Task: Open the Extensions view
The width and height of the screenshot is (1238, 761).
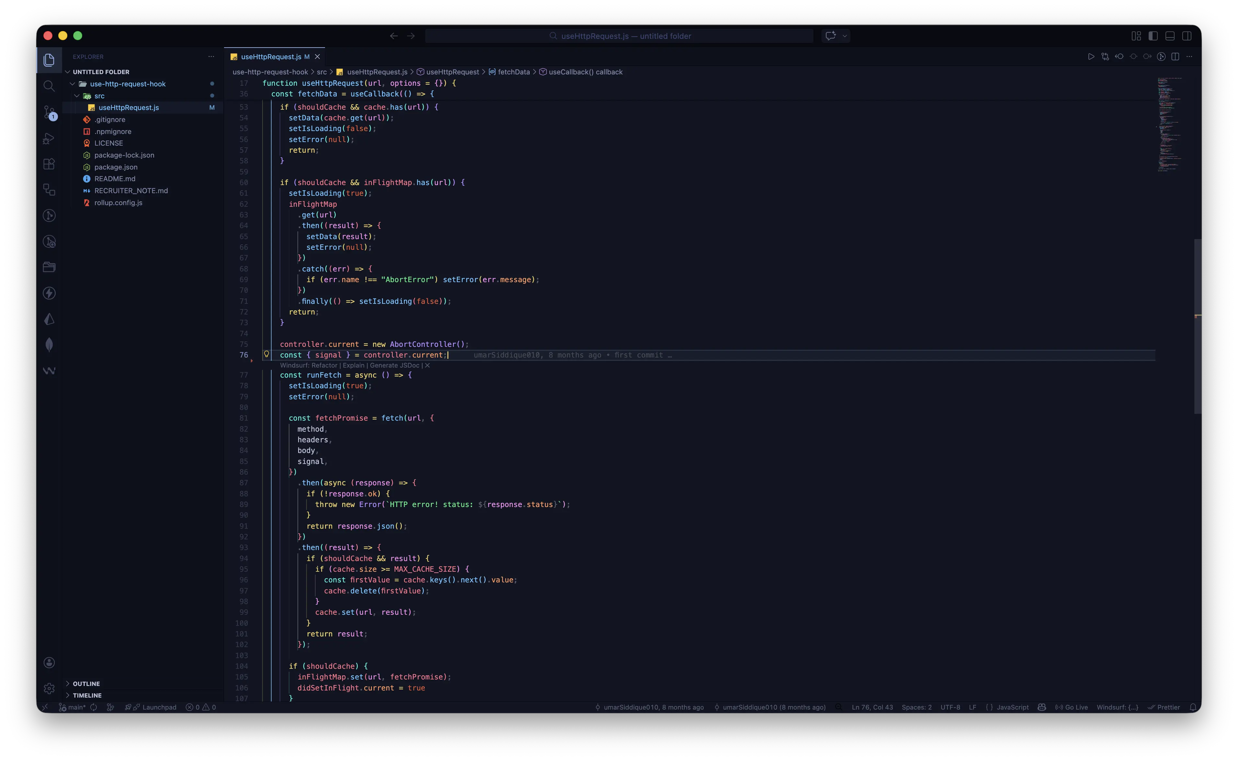Action: pyautogui.click(x=49, y=164)
